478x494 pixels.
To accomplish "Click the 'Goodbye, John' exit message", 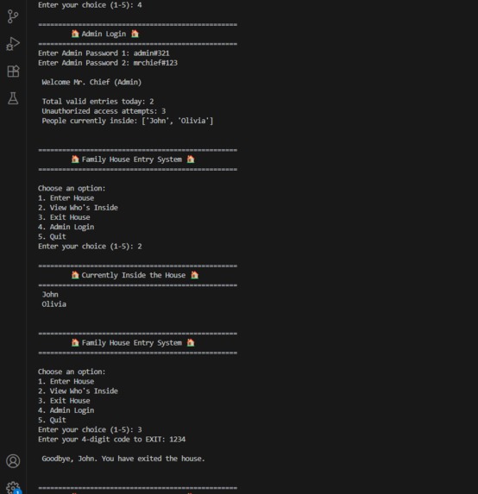I will tap(123, 459).
